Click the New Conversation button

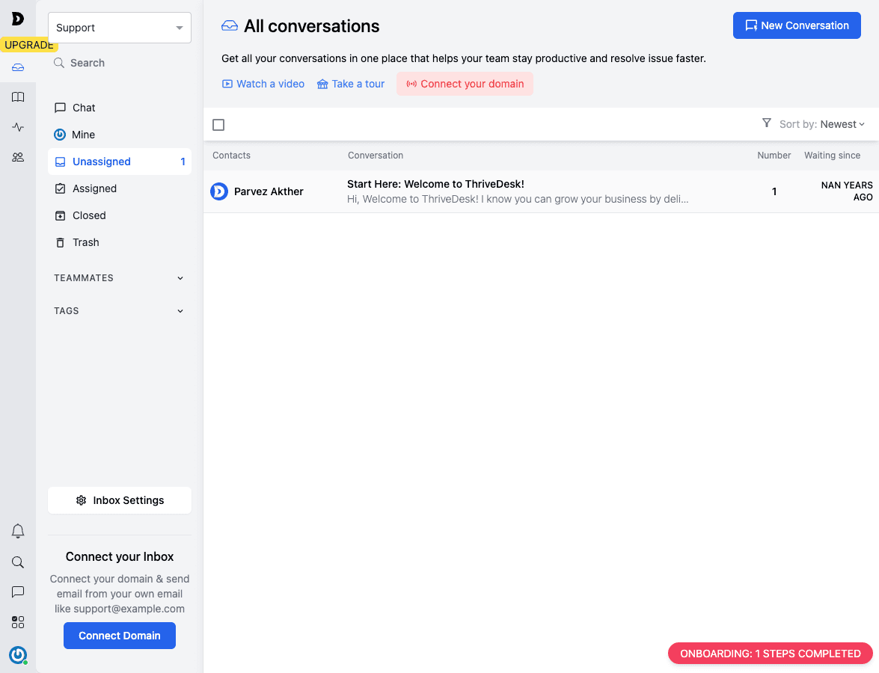point(796,25)
